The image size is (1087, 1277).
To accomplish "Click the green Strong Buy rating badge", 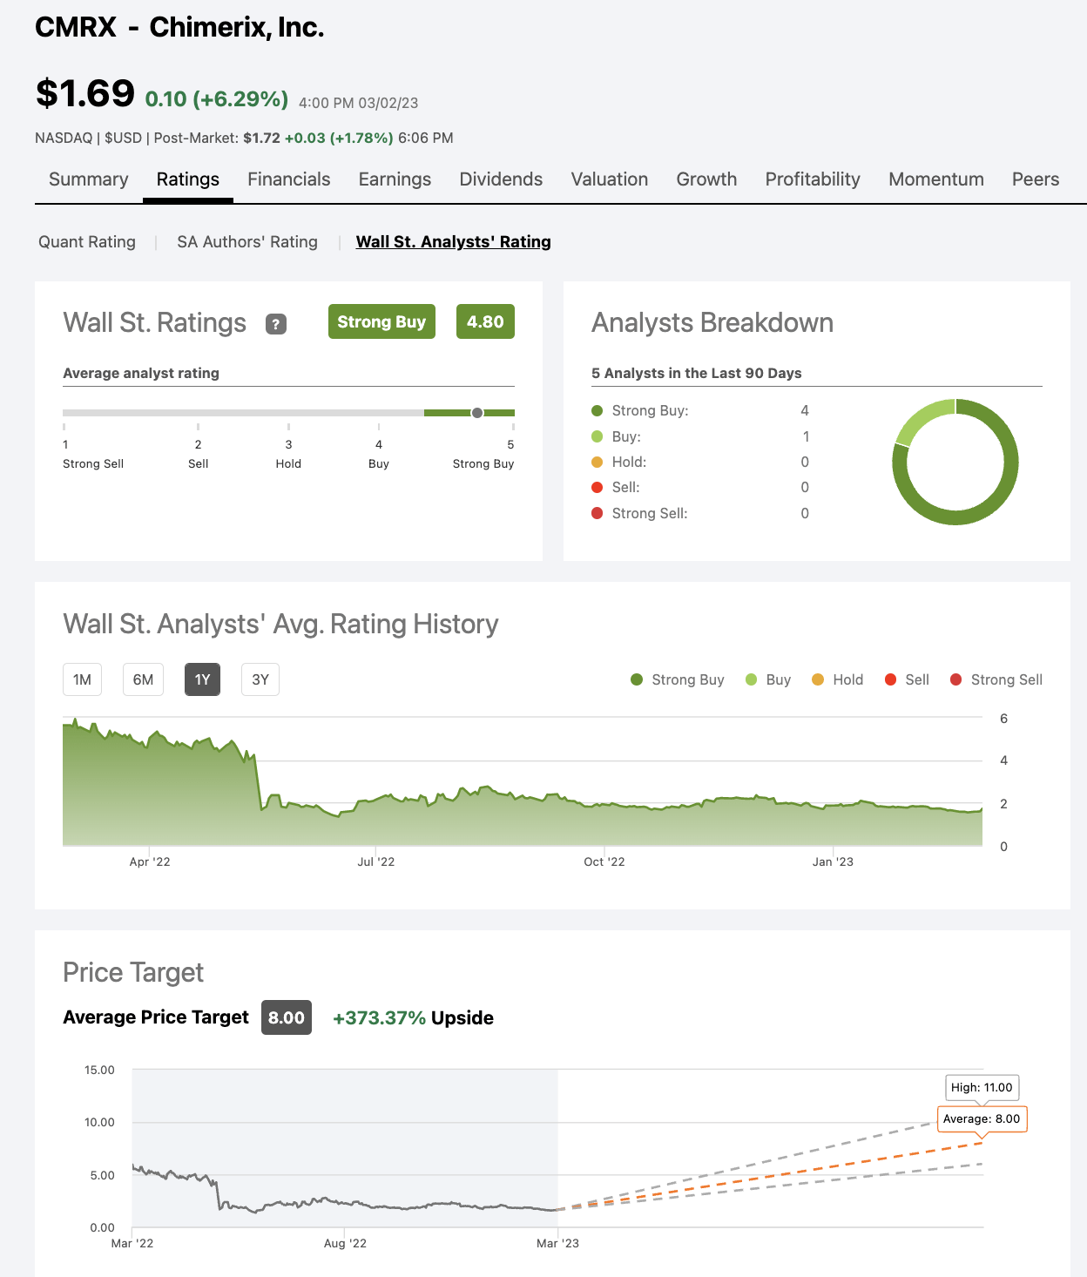I will pos(381,321).
